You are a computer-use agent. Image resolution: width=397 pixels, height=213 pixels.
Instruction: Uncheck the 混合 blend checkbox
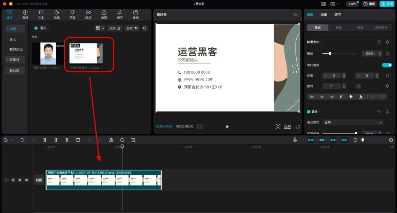pyautogui.click(x=309, y=111)
